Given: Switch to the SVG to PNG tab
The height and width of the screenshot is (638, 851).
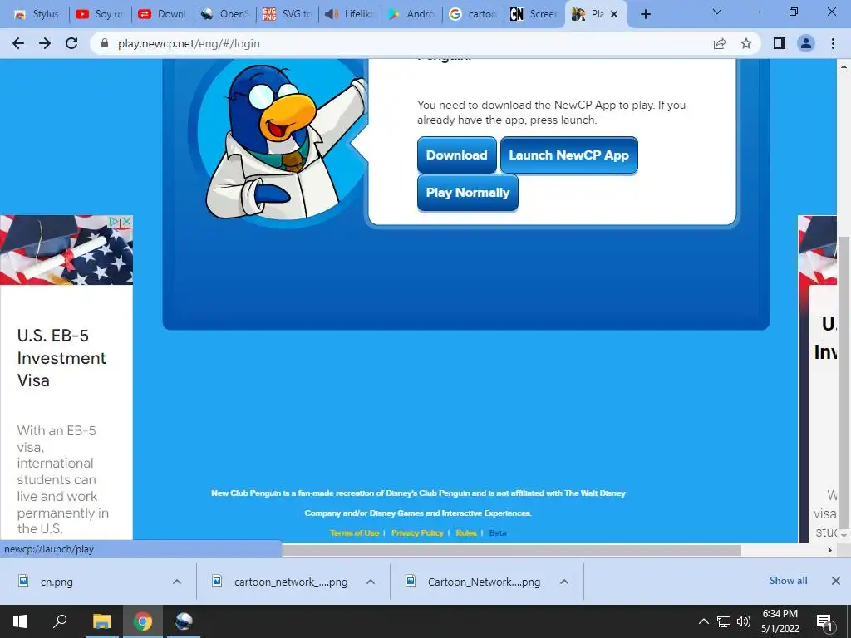Looking at the screenshot, I should [287, 14].
